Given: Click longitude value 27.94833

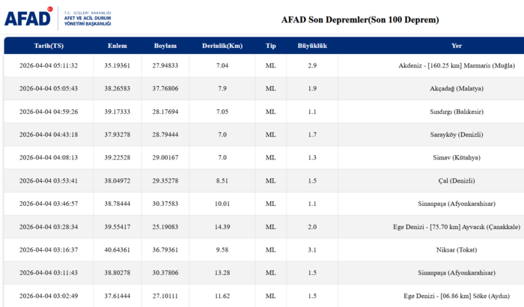Looking at the screenshot, I should pyautogui.click(x=165, y=66).
